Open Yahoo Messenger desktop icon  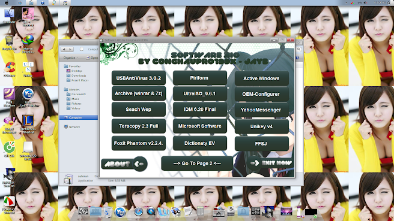9,125
